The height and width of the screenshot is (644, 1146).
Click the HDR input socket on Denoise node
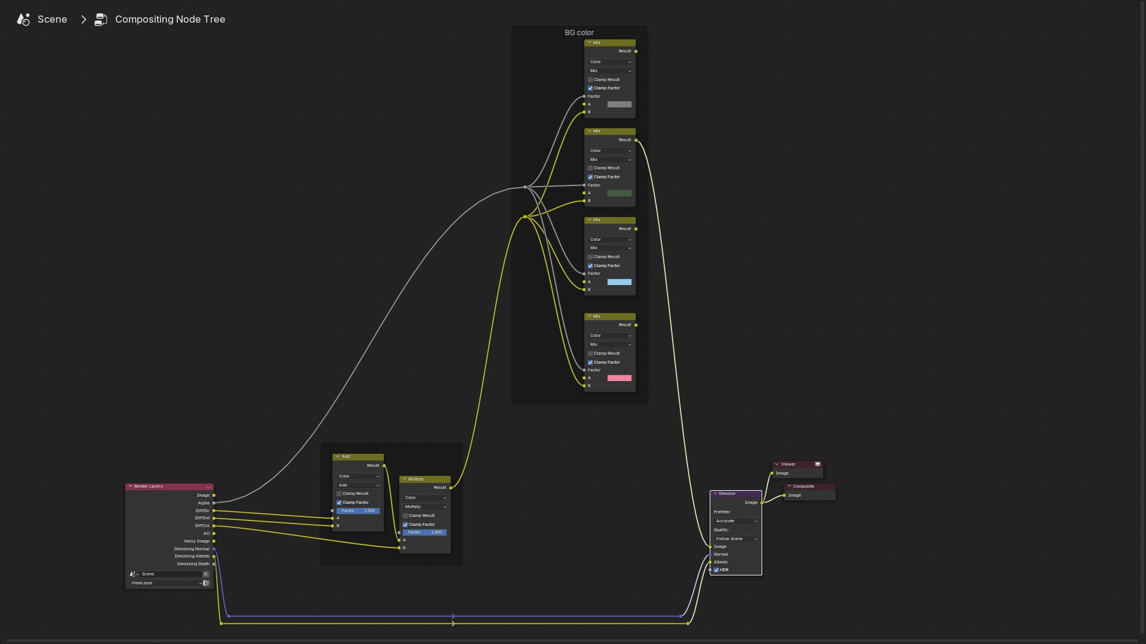coord(710,570)
